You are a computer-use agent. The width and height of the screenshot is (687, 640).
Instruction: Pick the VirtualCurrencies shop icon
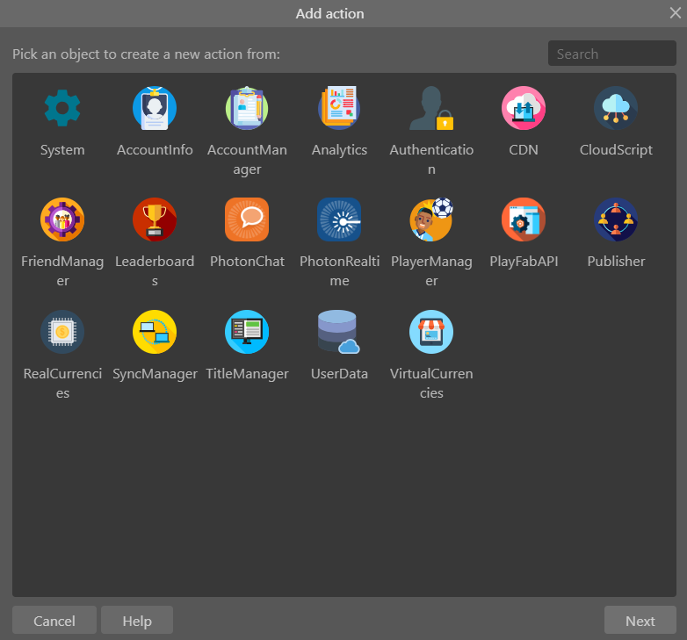pos(431,332)
